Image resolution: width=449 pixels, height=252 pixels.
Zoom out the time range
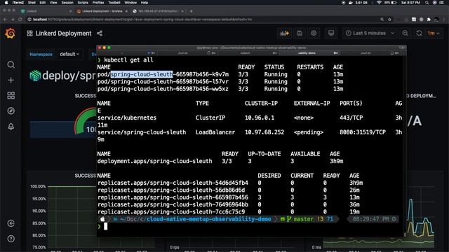(406, 33)
